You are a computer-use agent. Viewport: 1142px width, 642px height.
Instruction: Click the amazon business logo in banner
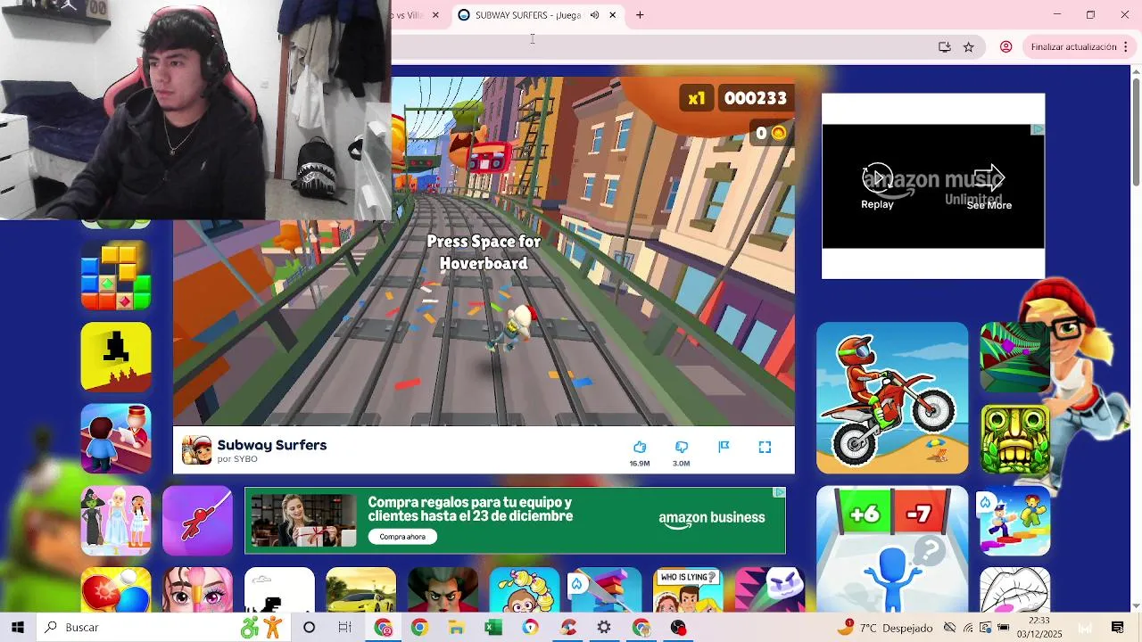click(x=711, y=518)
